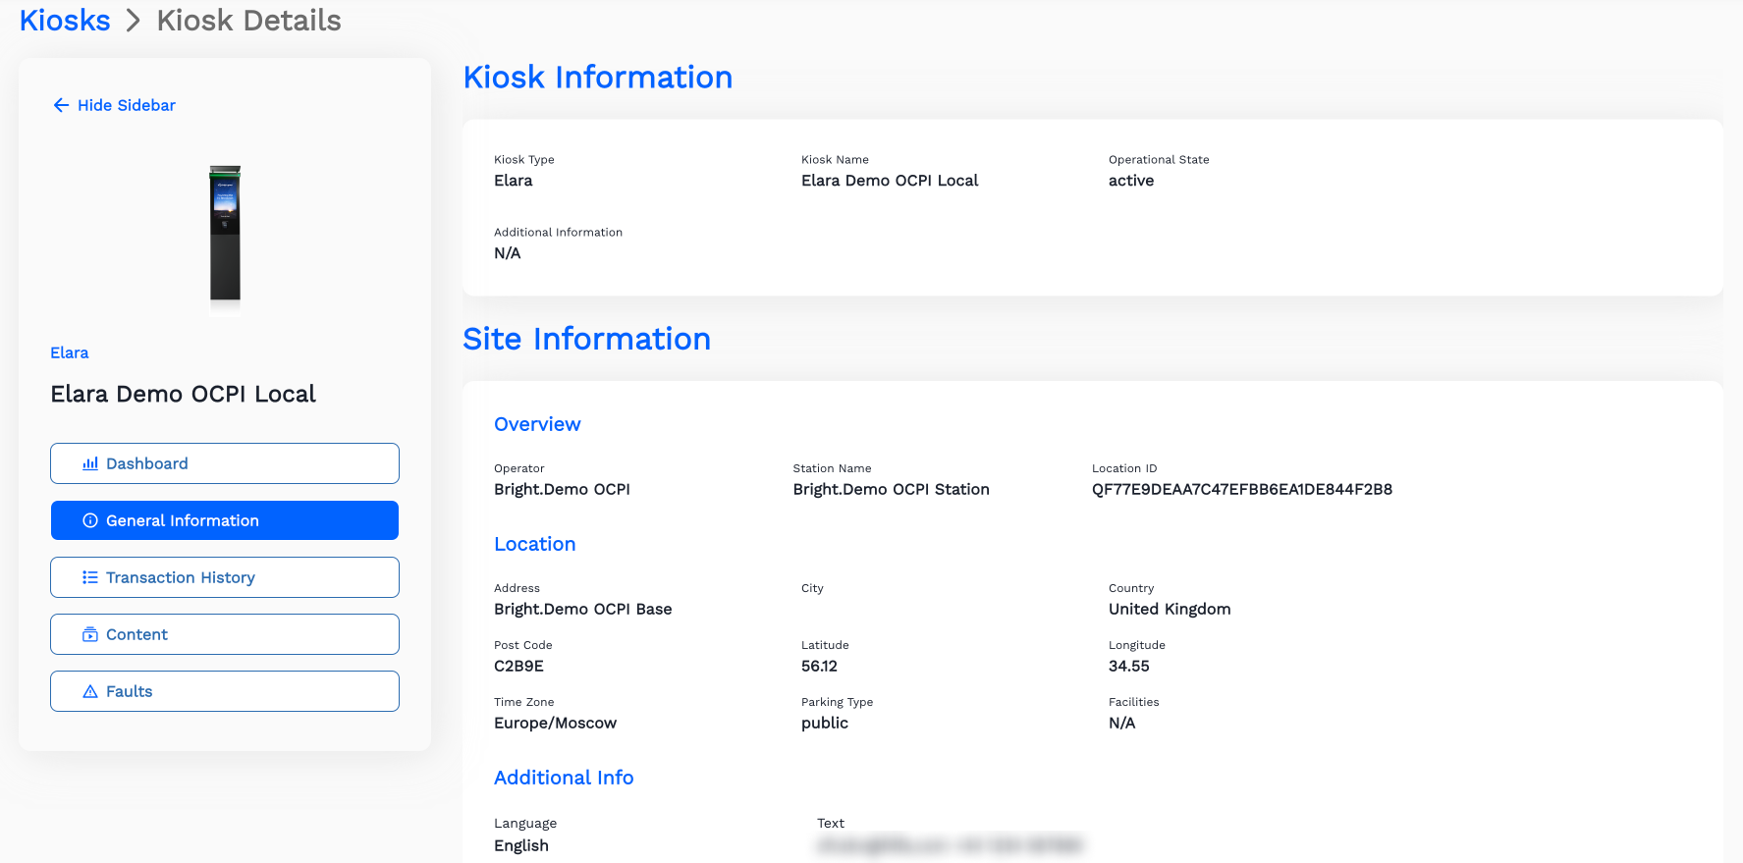
Task: Click the breadcrumb chevron separator after Kiosks
Action: 134,21
